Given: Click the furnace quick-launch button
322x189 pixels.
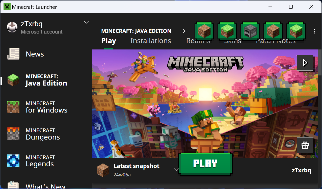Looking at the screenshot, I should click(250, 31).
